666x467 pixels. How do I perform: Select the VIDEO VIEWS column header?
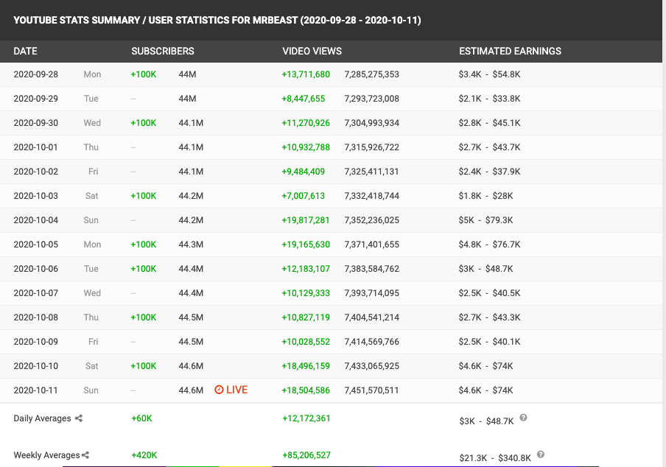(x=312, y=52)
